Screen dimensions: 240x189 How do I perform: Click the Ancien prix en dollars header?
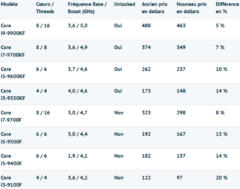point(155,8)
